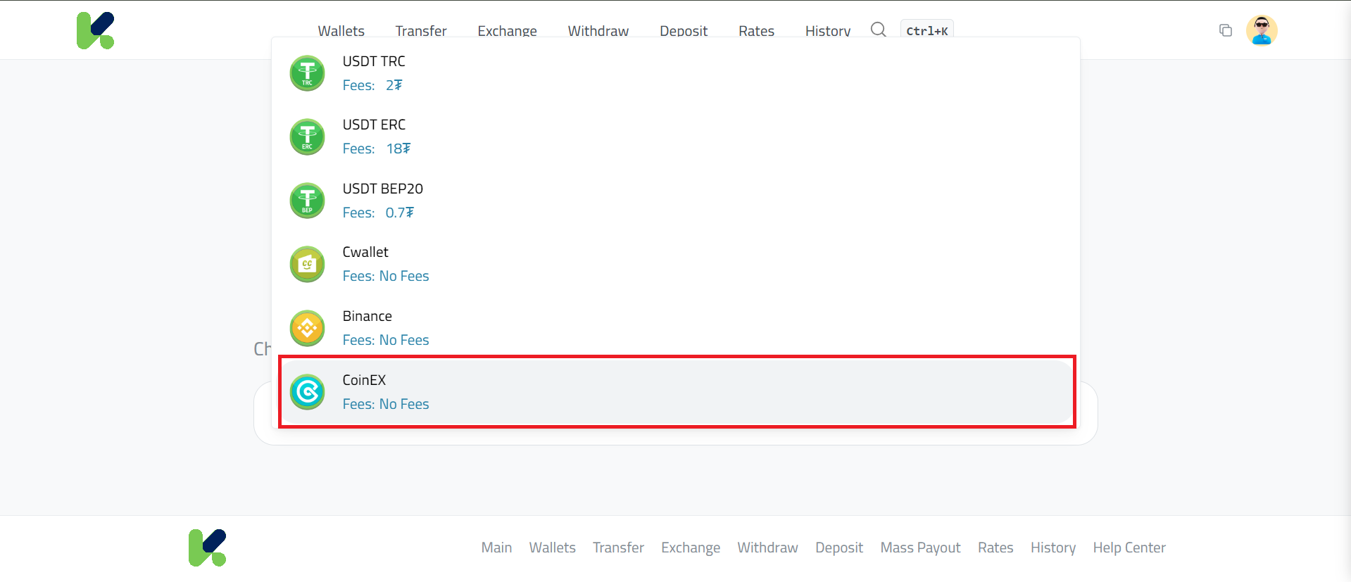
Task: Click the CoinEX logo icon
Action: 307,392
